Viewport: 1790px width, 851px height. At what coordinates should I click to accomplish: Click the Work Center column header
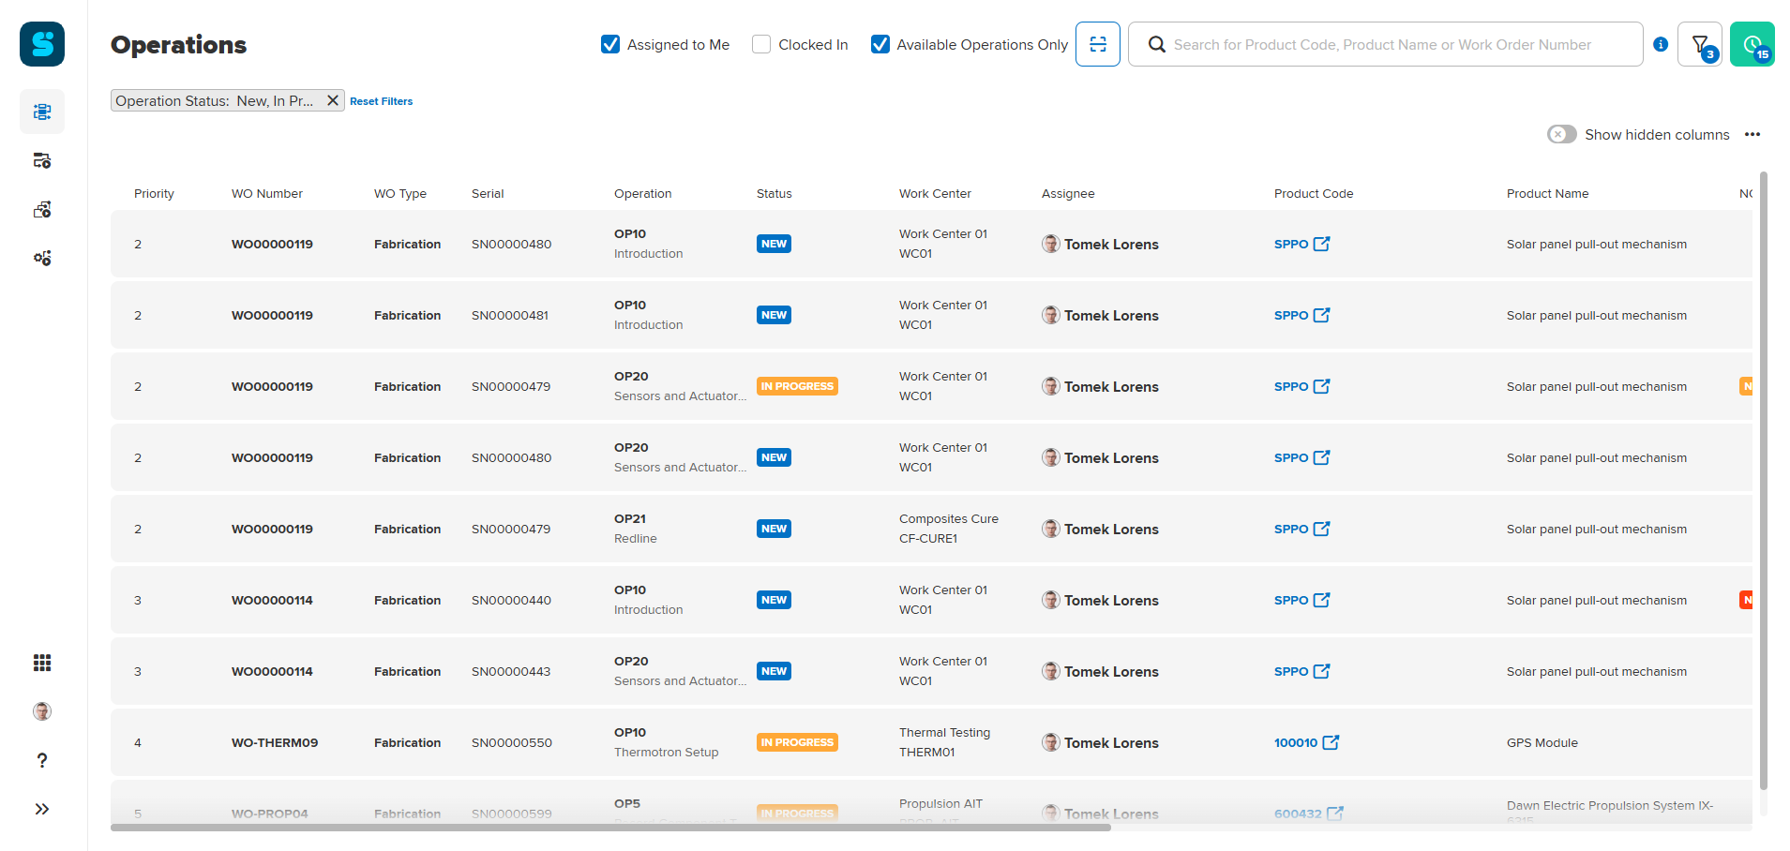click(934, 194)
